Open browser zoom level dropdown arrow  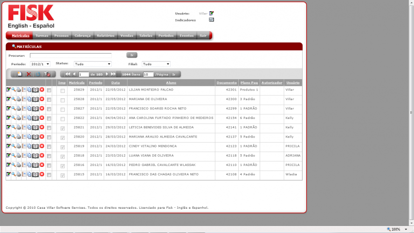pyautogui.click(x=406, y=229)
